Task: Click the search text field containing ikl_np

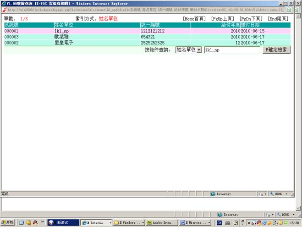Action: pyautogui.click(x=232, y=50)
